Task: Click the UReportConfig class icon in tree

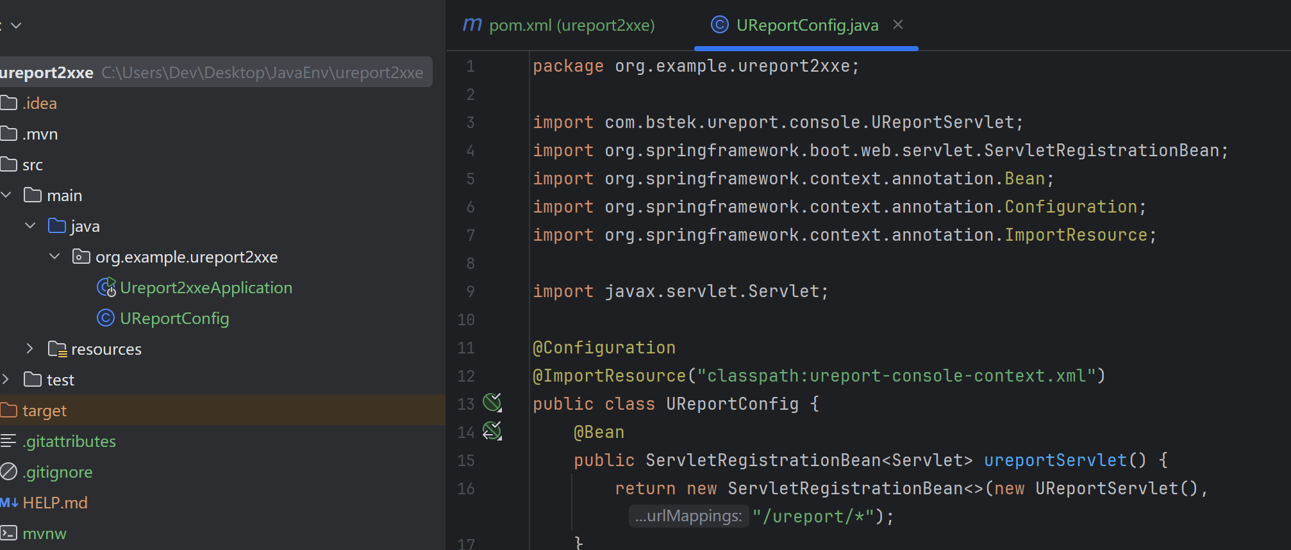Action: [106, 318]
